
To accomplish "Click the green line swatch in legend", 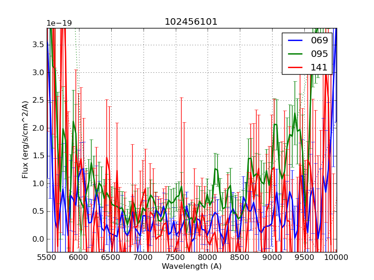I will pyautogui.click(x=295, y=54).
